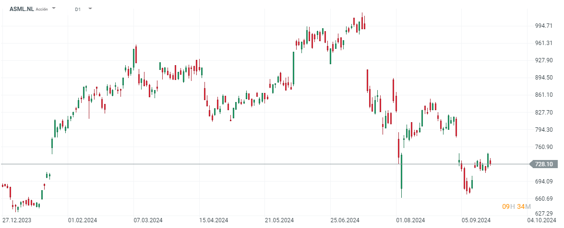Select the D1 timeframe label

[78, 9]
